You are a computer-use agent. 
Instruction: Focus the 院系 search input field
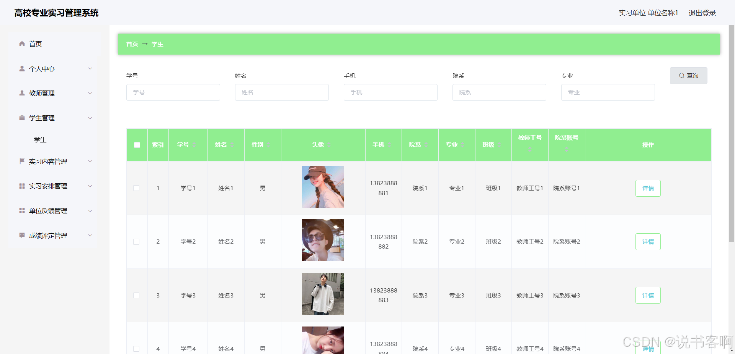coord(499,92)
